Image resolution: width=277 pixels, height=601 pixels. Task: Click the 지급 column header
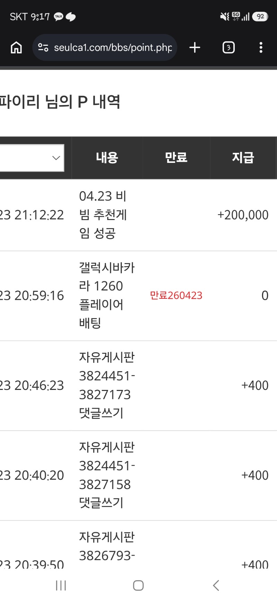(243, 158)
